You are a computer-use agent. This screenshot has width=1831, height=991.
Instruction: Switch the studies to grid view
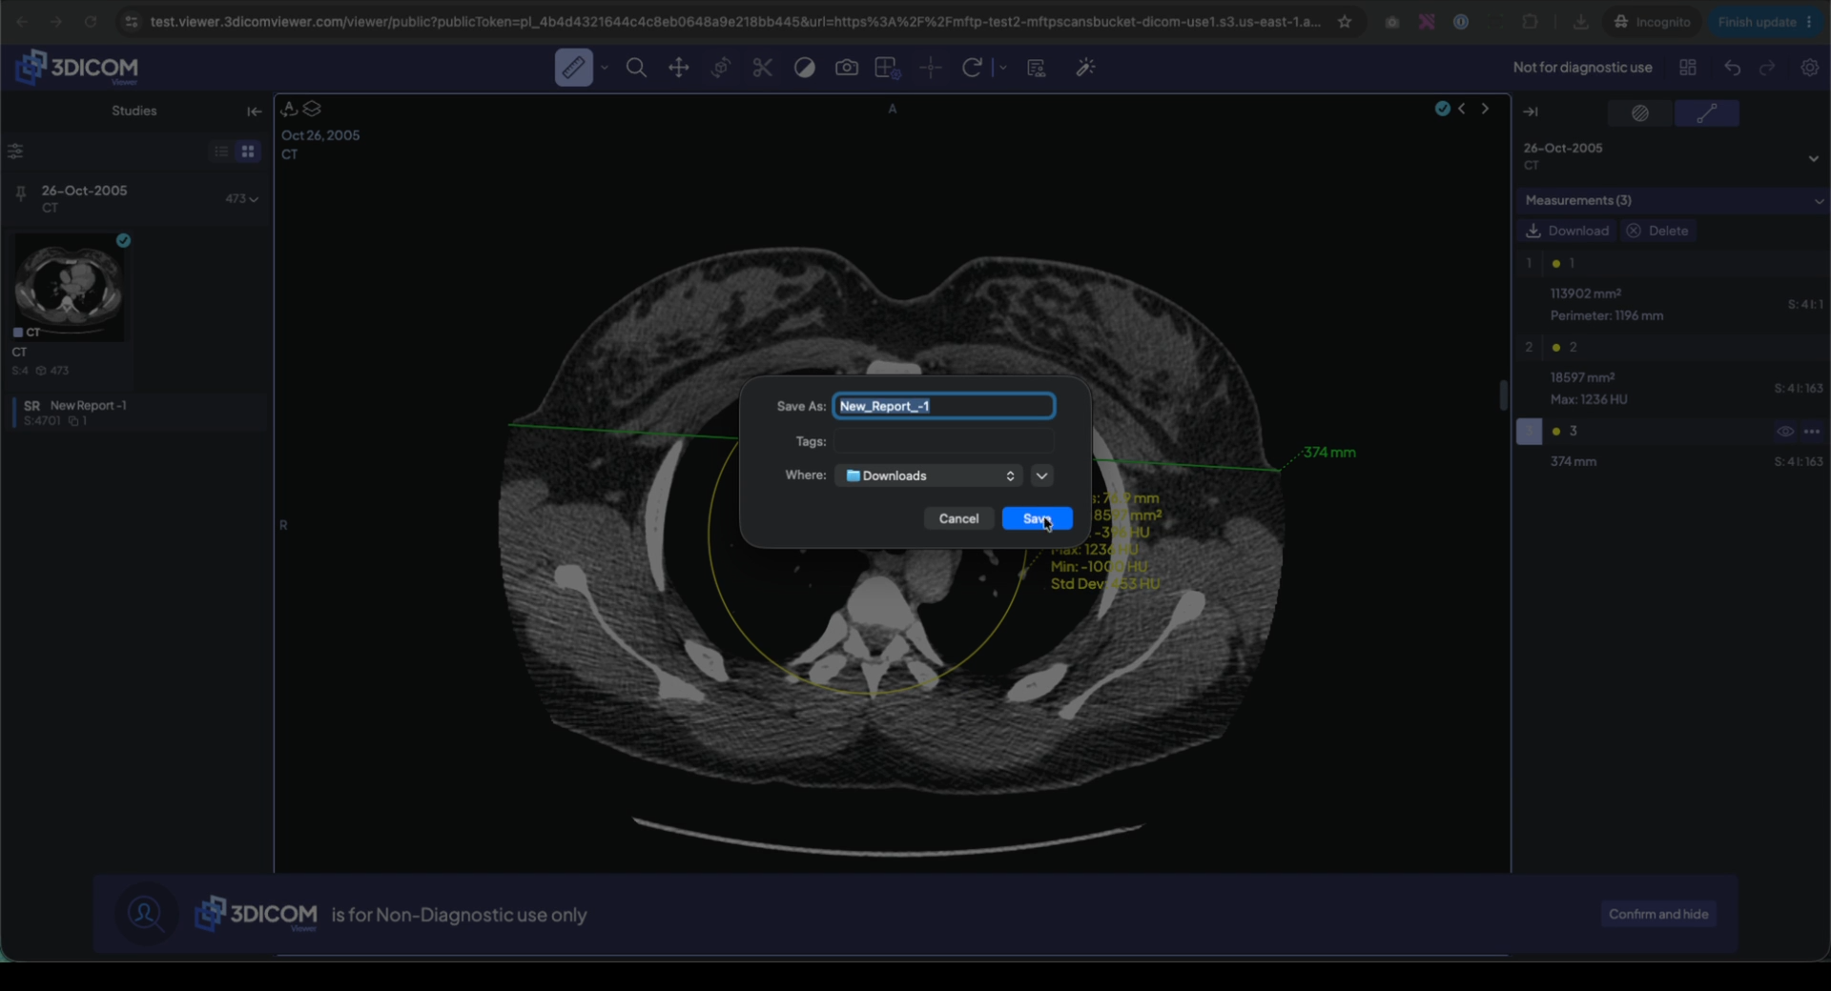coord(248,152)
